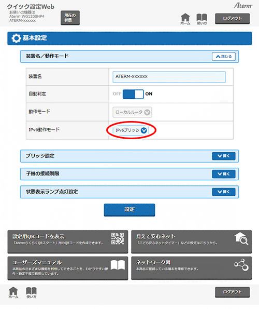
Task: Click the QR code icon
Action: pos(118,238)
